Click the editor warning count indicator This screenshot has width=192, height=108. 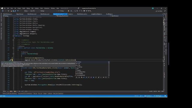click(15, 91)
